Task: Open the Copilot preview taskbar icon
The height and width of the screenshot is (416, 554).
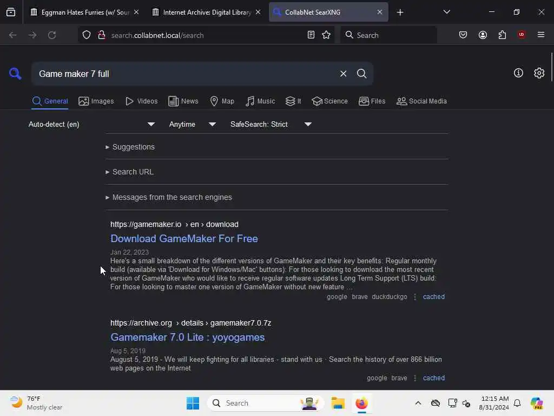Action: [x=537, y=403]
